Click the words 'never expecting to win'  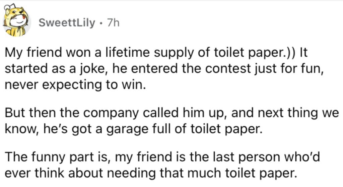click(x=75, y=85)
